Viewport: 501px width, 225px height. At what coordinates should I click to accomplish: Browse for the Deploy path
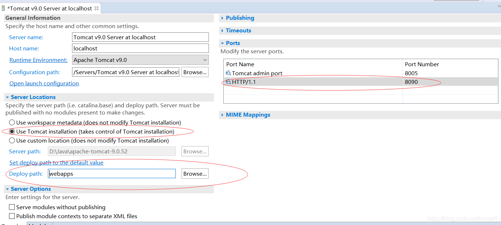click(x=195, y=174)
